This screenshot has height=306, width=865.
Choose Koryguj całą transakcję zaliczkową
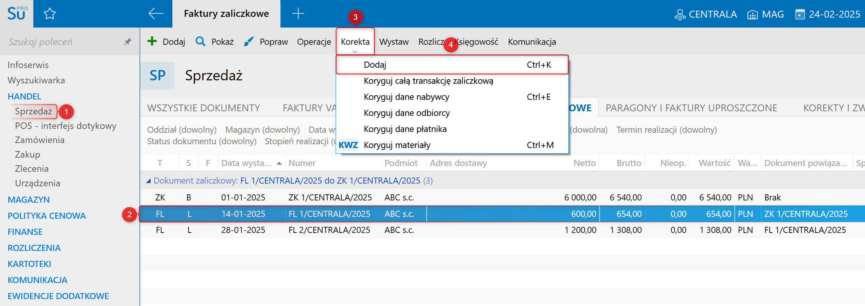452,81
